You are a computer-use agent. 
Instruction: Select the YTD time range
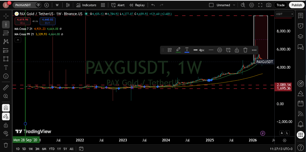51,149
